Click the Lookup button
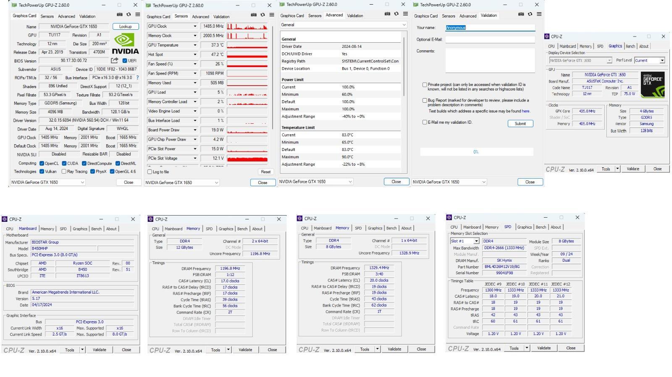Viewport: 672px width, 377px height. 126,26
